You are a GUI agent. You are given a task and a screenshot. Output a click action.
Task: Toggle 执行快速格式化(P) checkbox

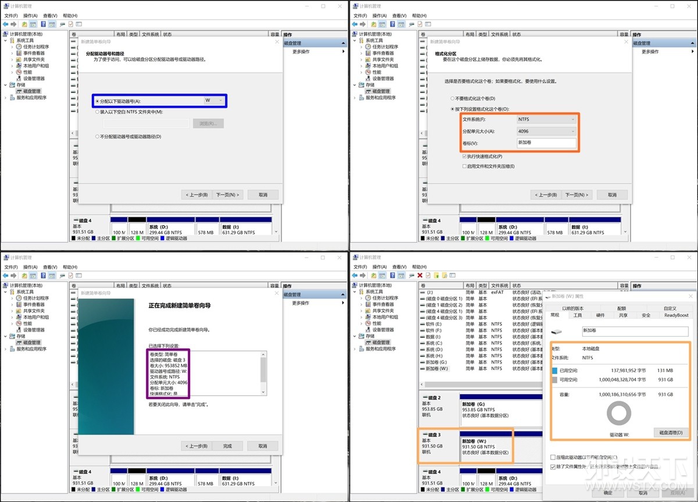[463, 156]
